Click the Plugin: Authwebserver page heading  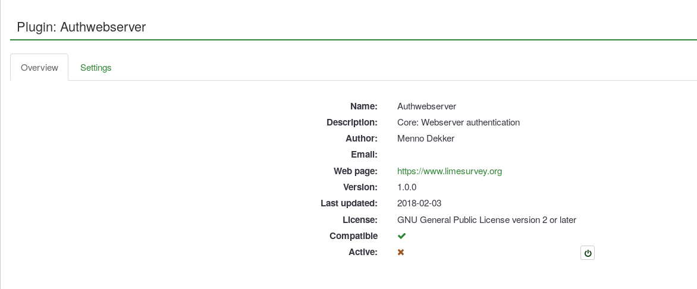coord(81,27)
